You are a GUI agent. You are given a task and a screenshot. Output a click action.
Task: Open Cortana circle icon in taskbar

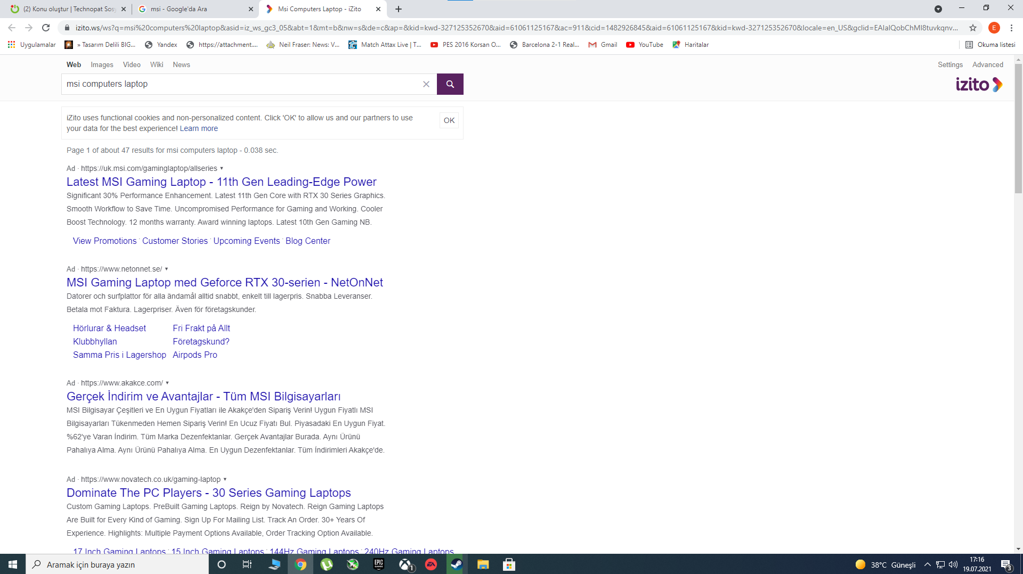[222, 564]
